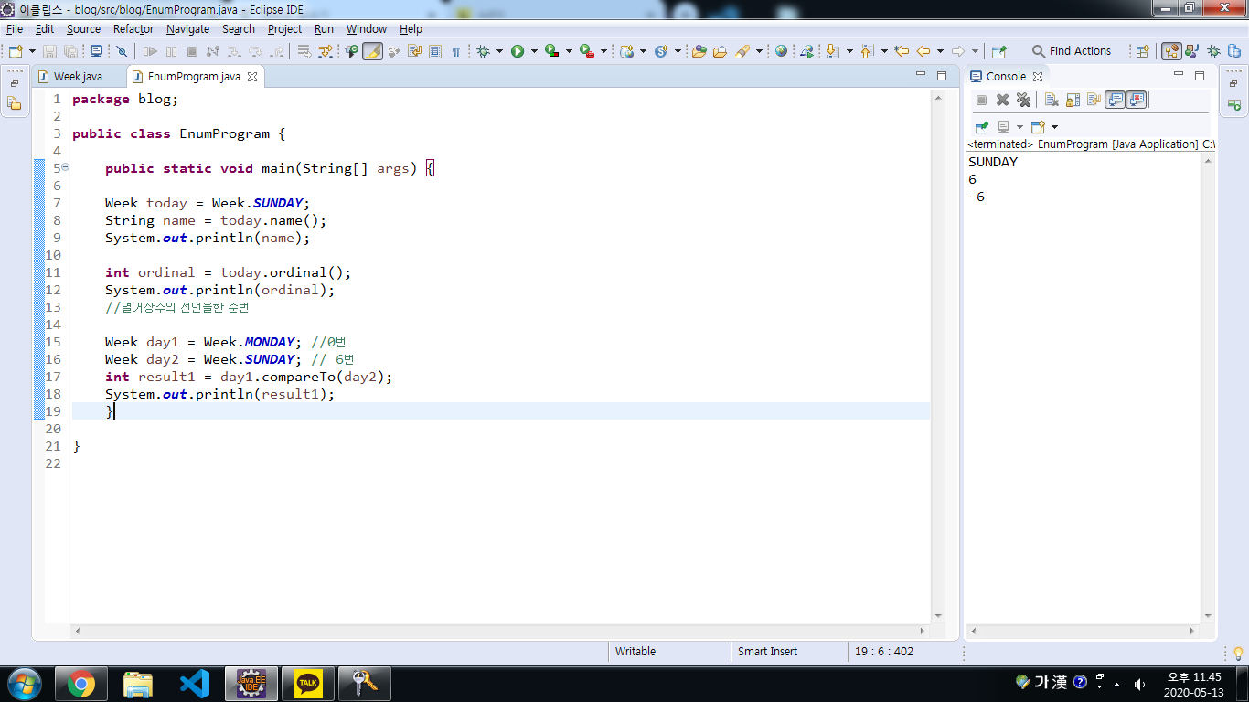Open Chrome from the taskbar
This screenshot has width=1249, height=702.
coord(81,683)
